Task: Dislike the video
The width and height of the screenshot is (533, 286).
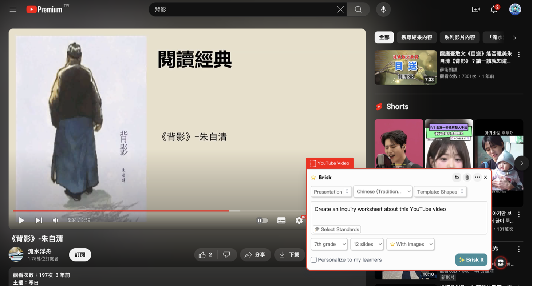Action: point(227,255)
